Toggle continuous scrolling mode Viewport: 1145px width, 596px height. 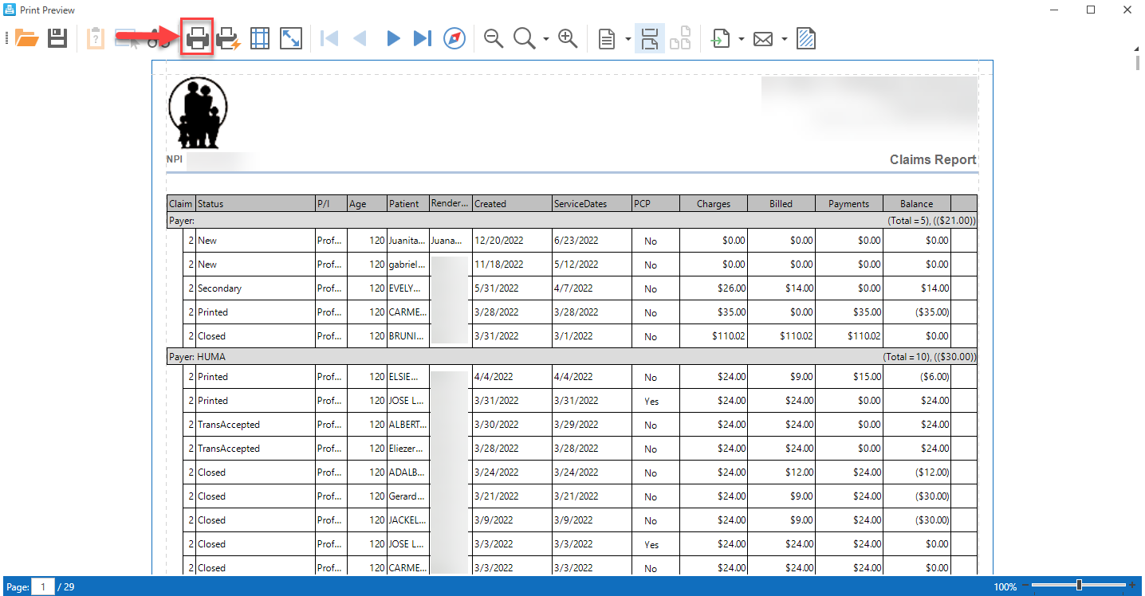(x=650, y=38)
